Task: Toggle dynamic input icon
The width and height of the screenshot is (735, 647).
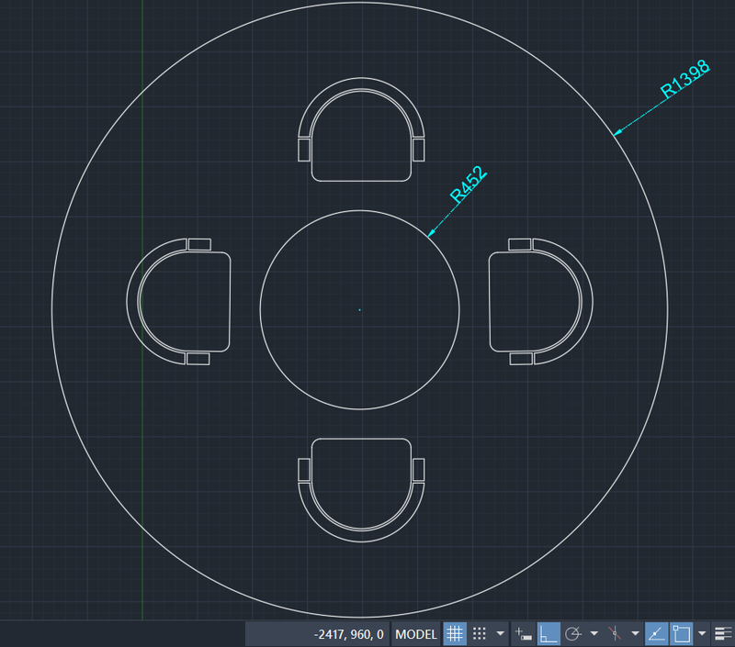Action: [x=523, y=634]
